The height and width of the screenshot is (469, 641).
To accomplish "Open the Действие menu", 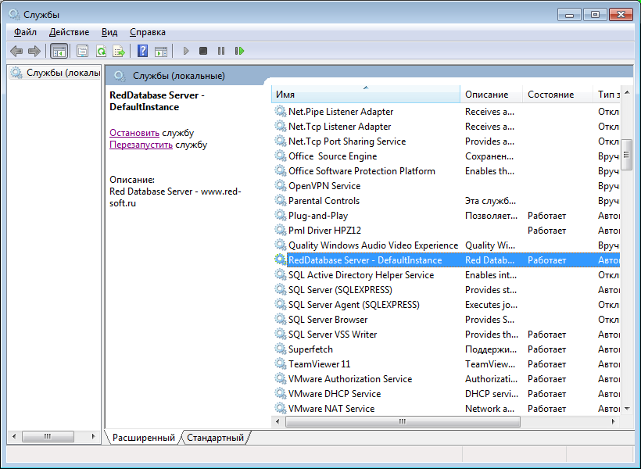I will point(69,32).
